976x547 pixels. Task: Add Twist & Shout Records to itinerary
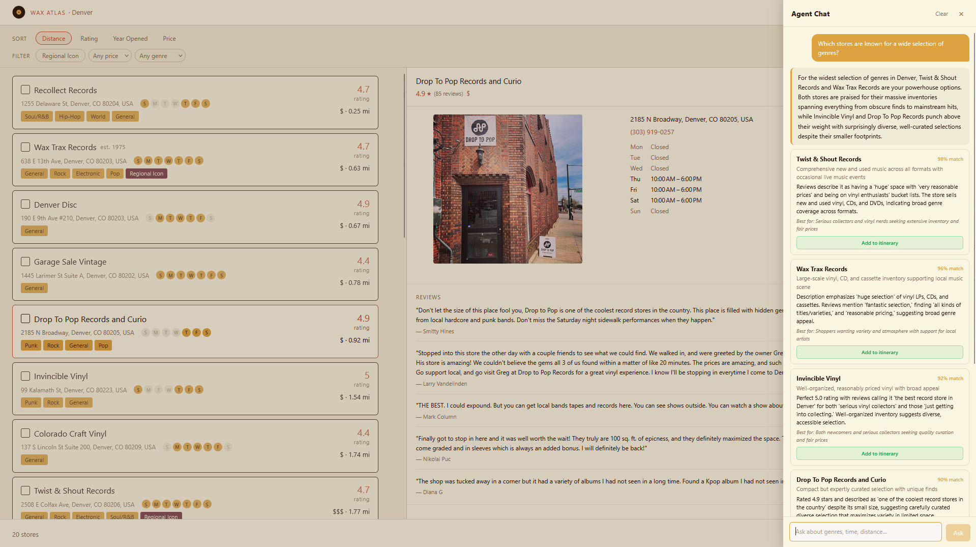tap(879, 243)
